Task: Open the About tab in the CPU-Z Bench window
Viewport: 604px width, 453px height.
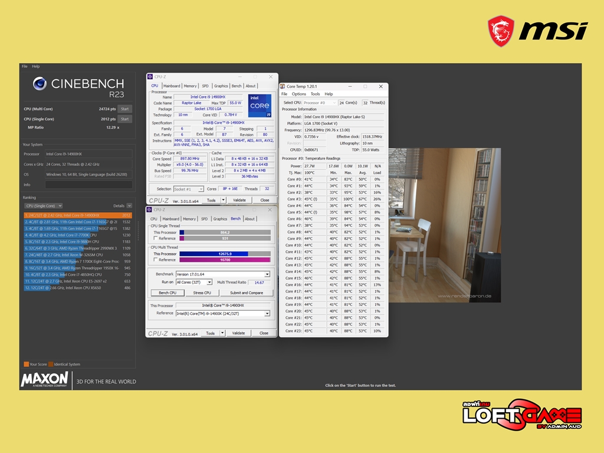Action: (x=250, y=219)
